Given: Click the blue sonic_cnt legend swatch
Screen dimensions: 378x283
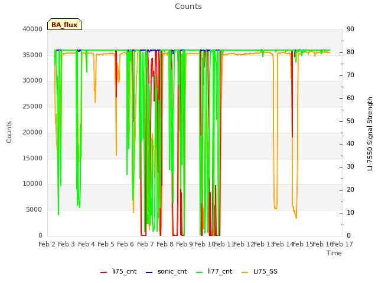Looking at the screenshot, I should 149,272.
